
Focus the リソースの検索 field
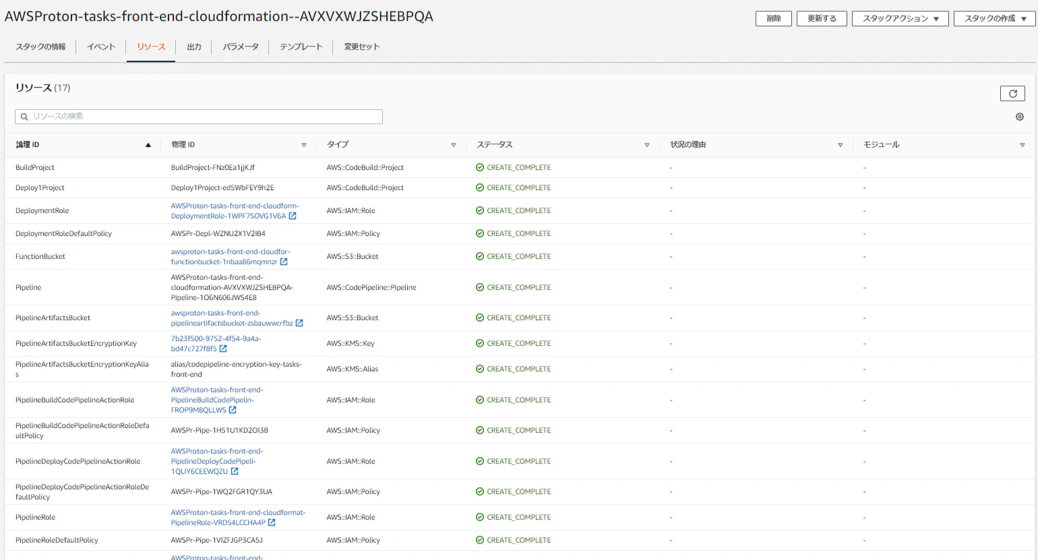point(199,117)
